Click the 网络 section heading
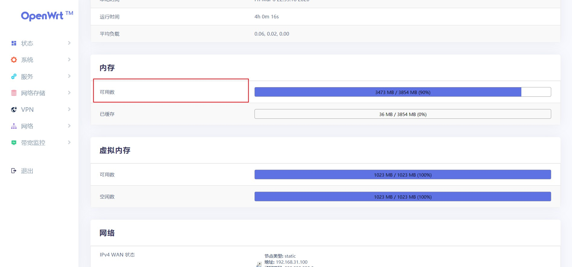 (107, 233)
